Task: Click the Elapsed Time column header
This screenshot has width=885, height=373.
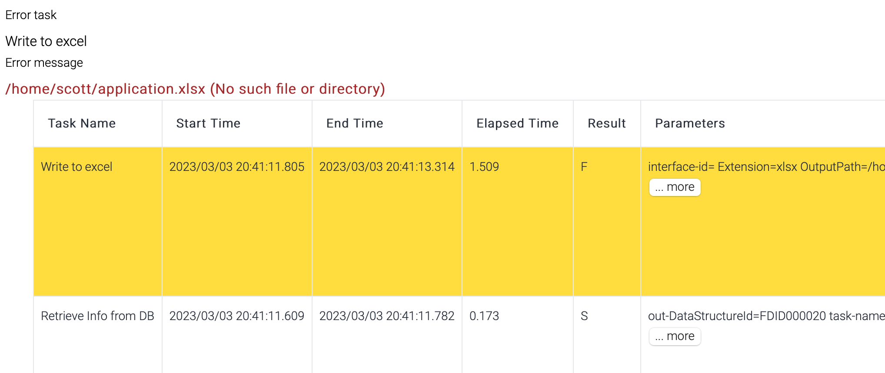Action: (517, 124)
